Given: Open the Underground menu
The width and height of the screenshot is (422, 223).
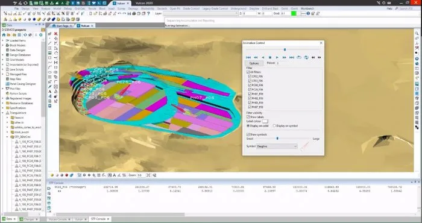Looking at the screenshot, I should click(x=239, y=8).
